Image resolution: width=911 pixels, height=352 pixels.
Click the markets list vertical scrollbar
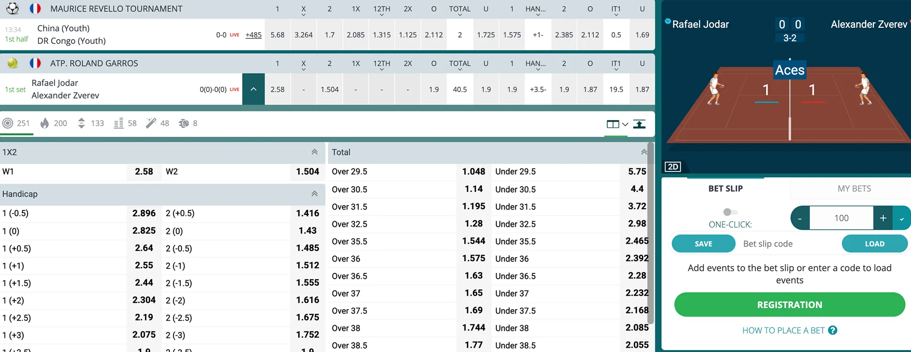(651, 233)
